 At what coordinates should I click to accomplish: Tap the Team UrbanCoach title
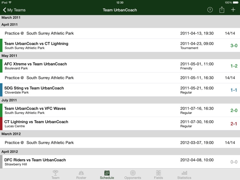[x=120, y=10]
